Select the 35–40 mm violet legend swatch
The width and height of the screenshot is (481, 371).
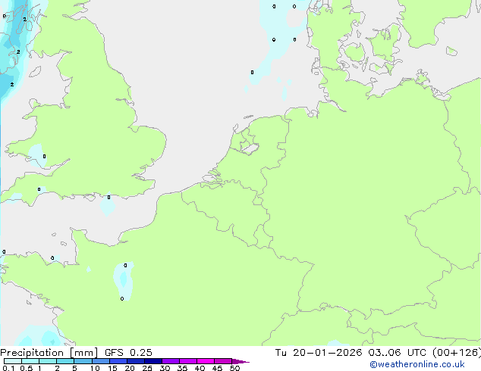point(188,361)
